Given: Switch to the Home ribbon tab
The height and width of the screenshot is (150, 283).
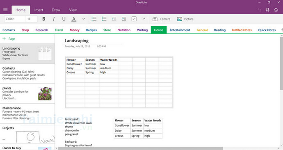Looking at the screenshot, I should [x=21, y=10].
